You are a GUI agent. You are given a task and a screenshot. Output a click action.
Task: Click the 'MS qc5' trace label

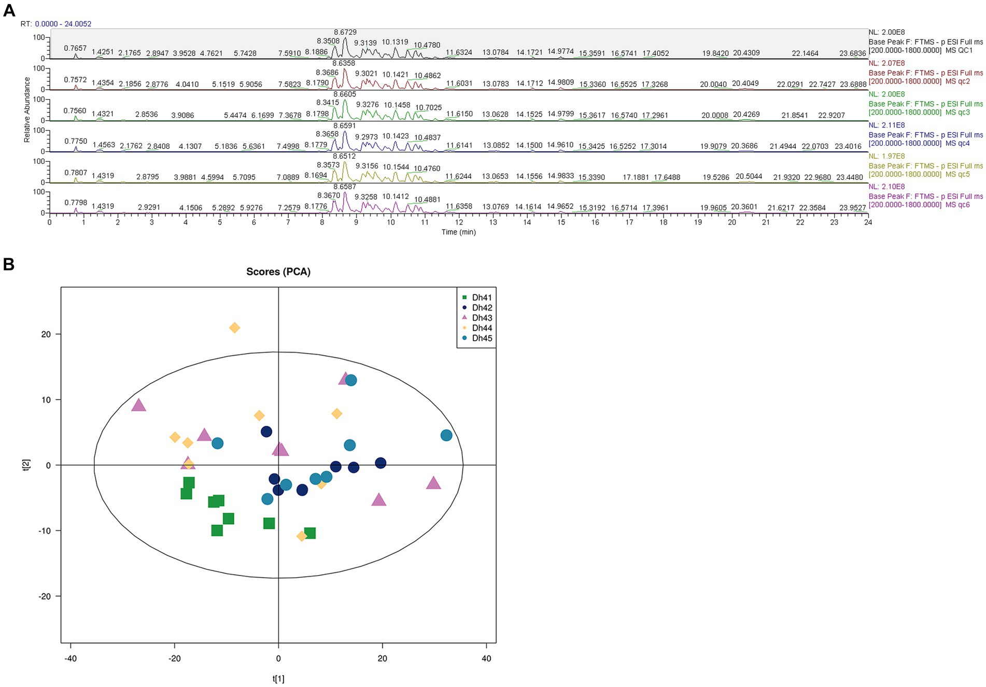coord(957,174)
